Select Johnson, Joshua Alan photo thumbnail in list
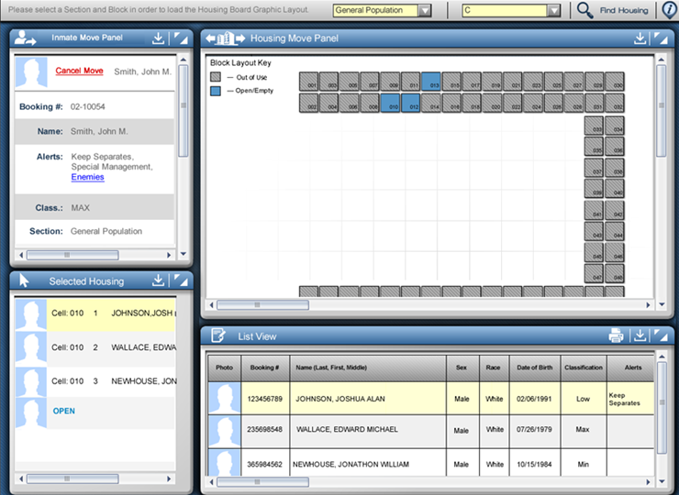Viewport: 679px width, 495px height. (x=224, y=399)
